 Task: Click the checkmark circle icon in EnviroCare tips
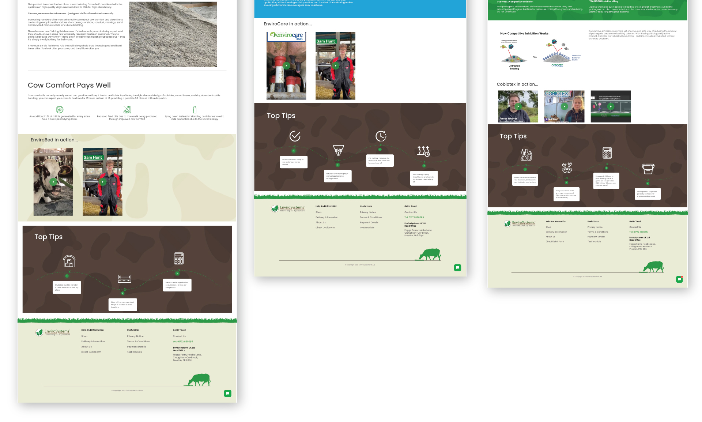(x=295, y=136)
